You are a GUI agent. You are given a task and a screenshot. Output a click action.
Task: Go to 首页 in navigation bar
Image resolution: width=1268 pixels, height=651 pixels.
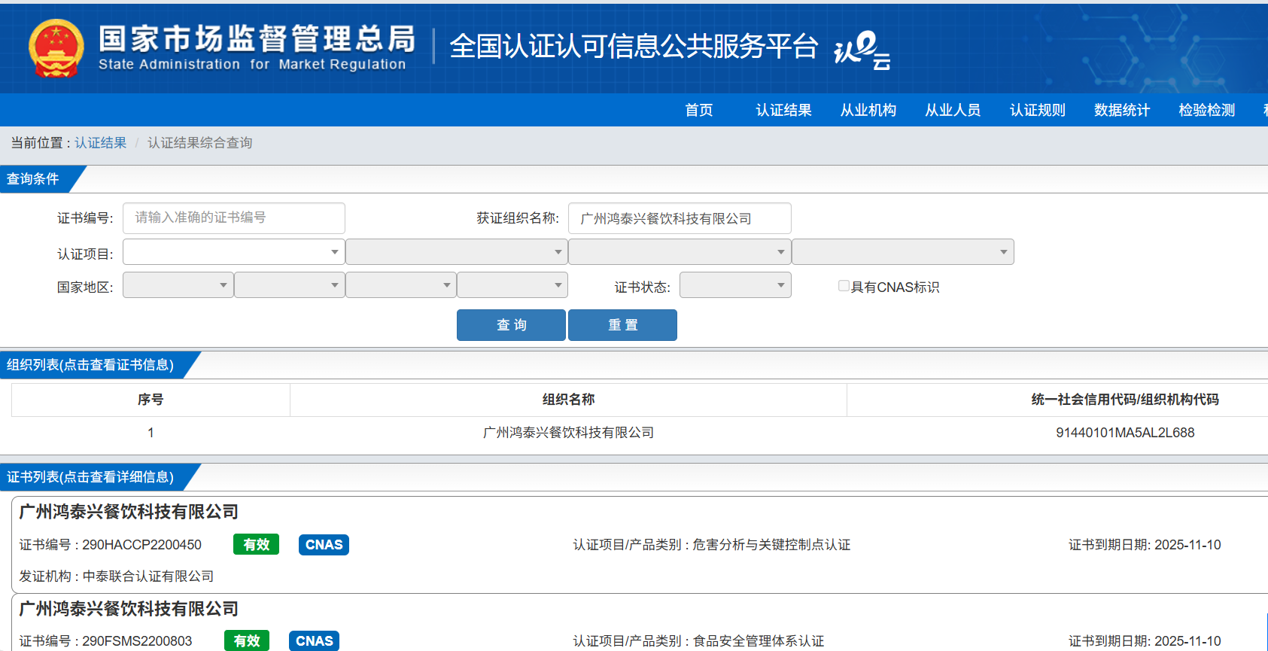click(x=698, y=110)
